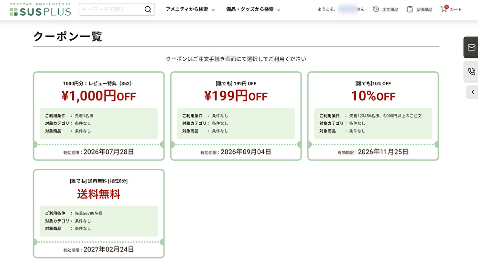Collapse the side panel arrow
This screenshot has height=271, width=478.
pos(472,92)
